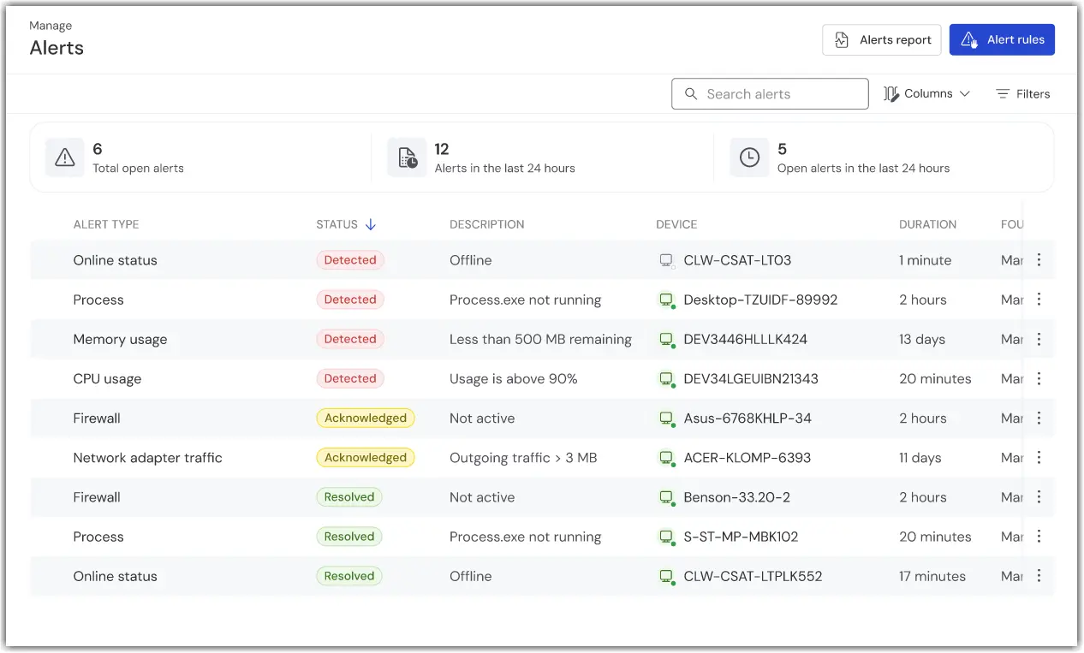Viewport: 1084px width, 653px height.
Task: Open the Filters panel
Action: (1022, 94)
